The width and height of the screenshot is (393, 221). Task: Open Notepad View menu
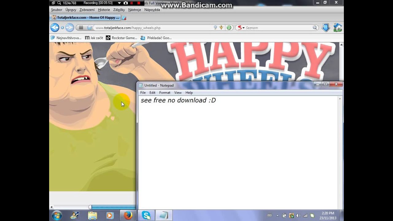click(178, 93)
